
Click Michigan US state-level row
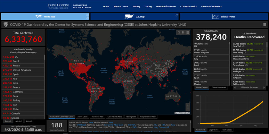click(249, 70)
